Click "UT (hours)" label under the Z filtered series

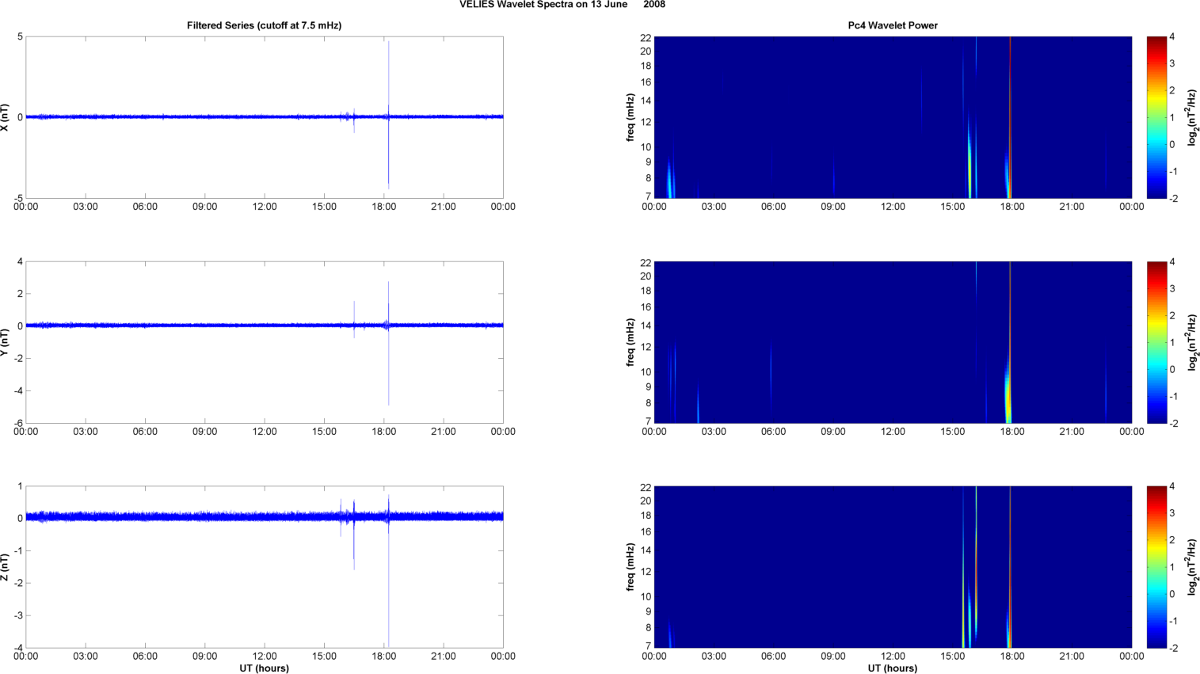[x=264, y=668]
